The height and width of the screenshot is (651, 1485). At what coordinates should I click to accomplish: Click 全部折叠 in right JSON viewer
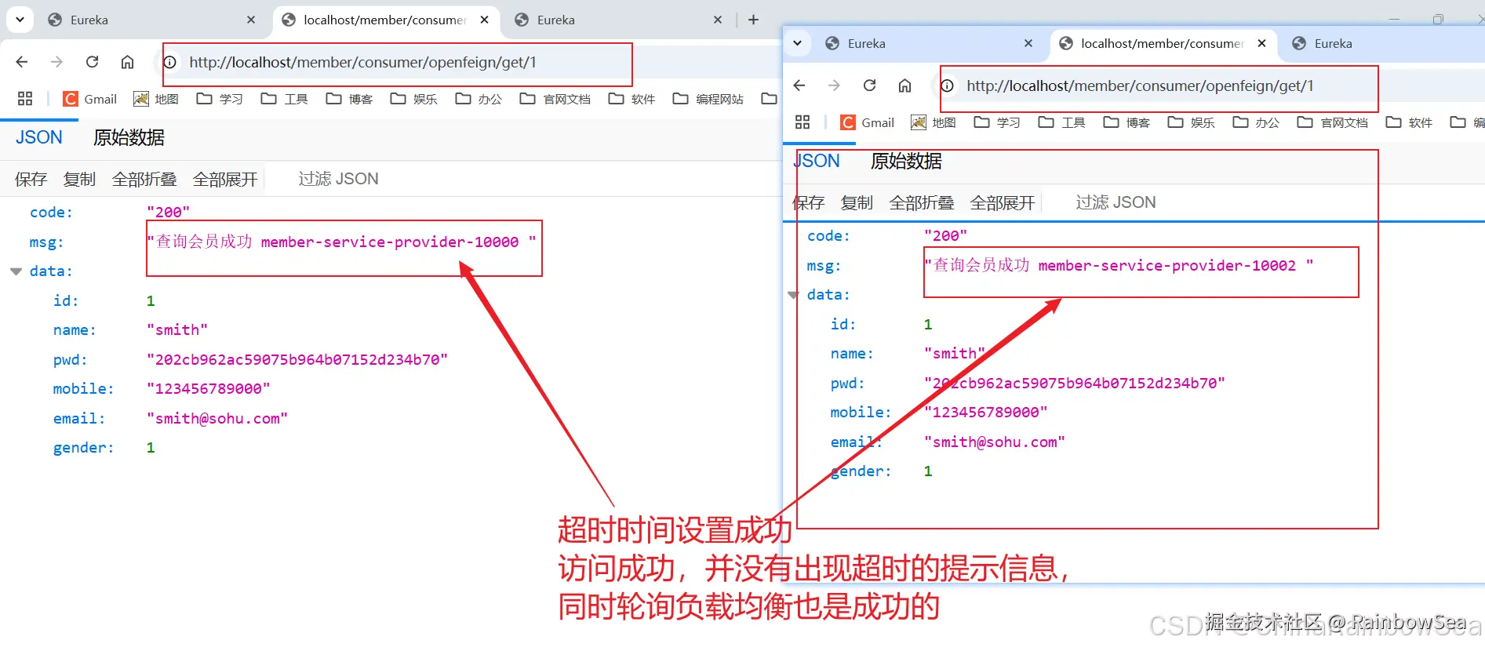tap(922, 202)
